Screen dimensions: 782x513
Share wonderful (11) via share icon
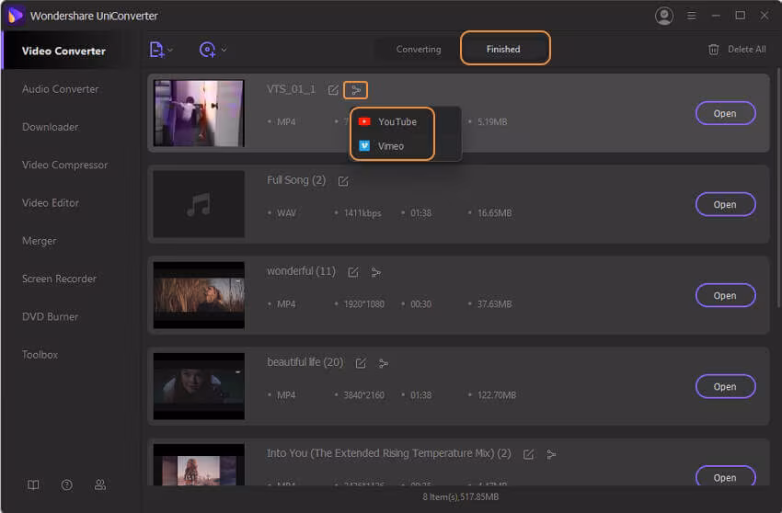coord(376,272)
